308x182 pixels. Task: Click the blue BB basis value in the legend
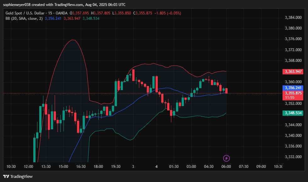click(53, 19)
